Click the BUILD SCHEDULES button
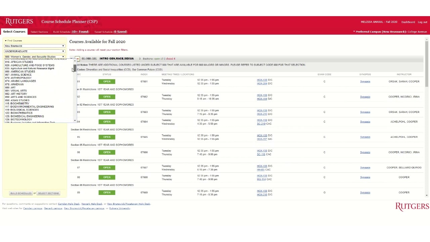 pos(21,193)
